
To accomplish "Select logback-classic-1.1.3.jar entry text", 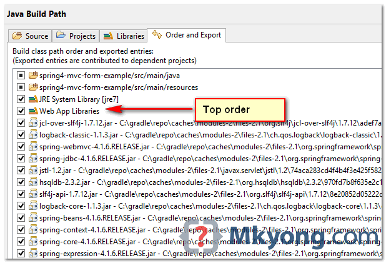I will pyautogui.click(x=210, y=135).
